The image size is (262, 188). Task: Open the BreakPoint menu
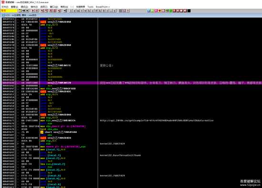click(102, 7)
